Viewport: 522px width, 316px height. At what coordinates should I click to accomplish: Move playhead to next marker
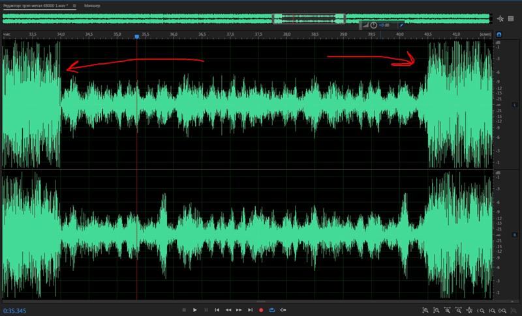[x=250, y=309]
